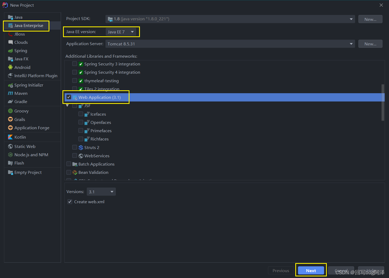389x278 pixels.
Task: Enable the WebServices checkbox
Action: pos(74,156)
